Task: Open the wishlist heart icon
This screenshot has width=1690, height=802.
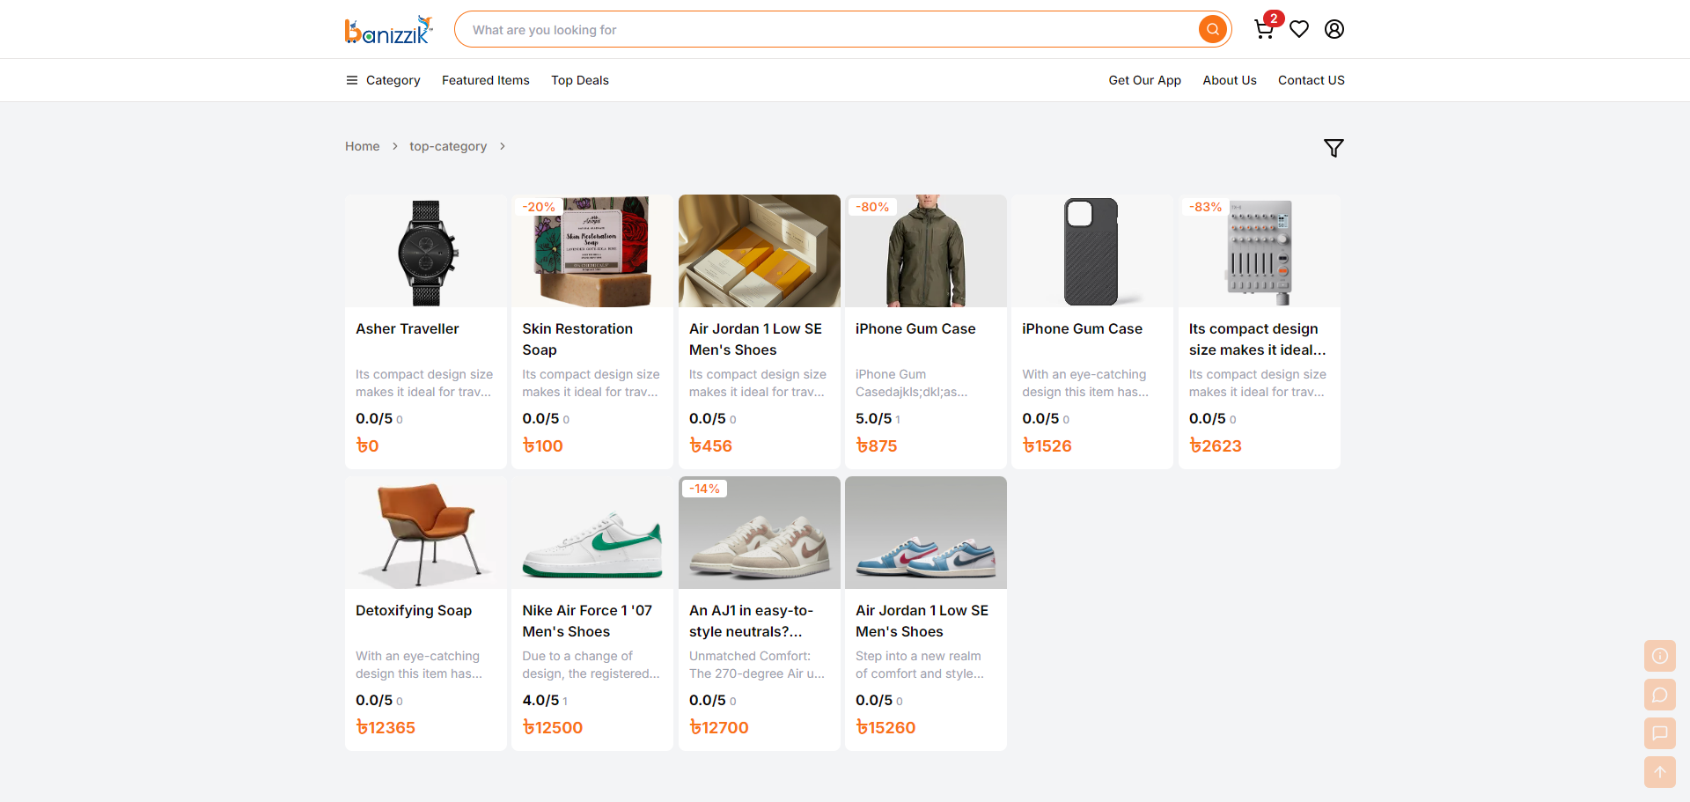Action: tap(1299, 29)
